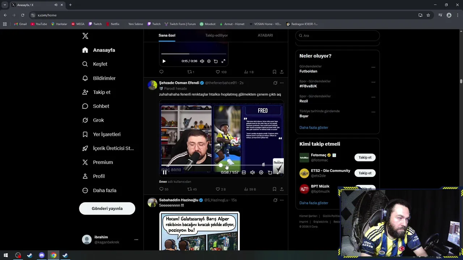463x260 pixels.
Task: Switch to ATABARI tab
Action: (x=265, y=35)
